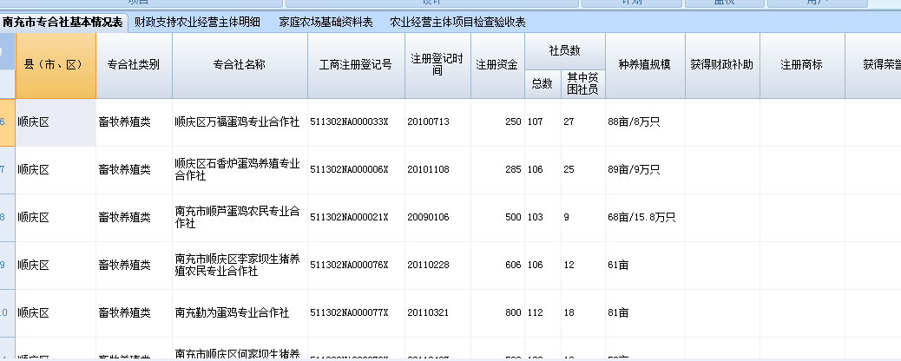Click cell 顺庆区万福蛋鸡专业合作社
This screenshot has height=361, width=901.
point(240,121)
